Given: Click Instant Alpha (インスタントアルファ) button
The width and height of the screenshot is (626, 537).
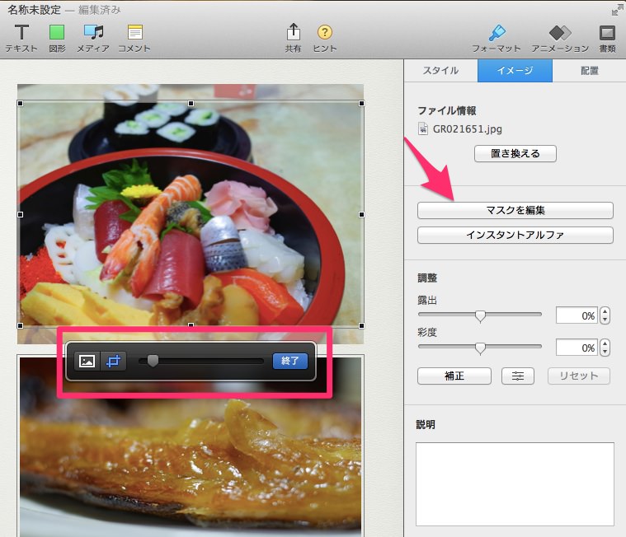Looking at the screenshot, I should click(x=515, y=236).
